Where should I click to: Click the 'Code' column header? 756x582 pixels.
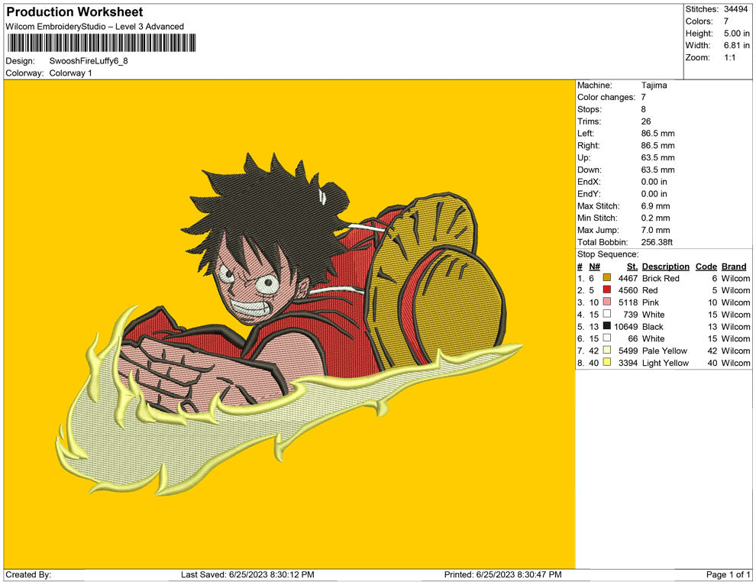pyautogui.click(x=706, y=266)
